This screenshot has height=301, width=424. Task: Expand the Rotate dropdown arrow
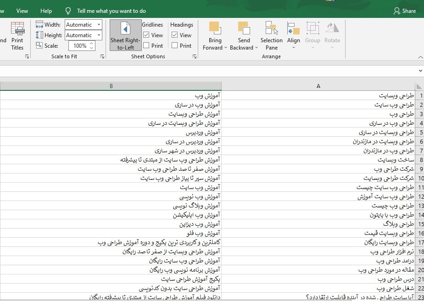point(332,48)
